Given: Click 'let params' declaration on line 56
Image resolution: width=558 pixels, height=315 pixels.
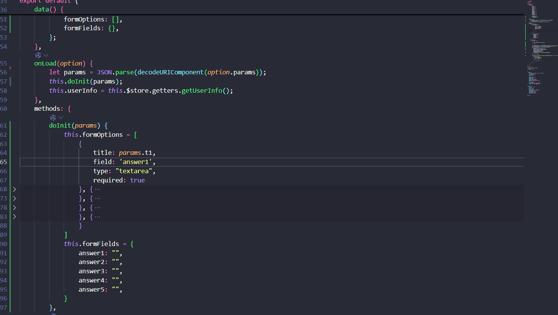Looking at the screenshot, I should pos(67,72).
